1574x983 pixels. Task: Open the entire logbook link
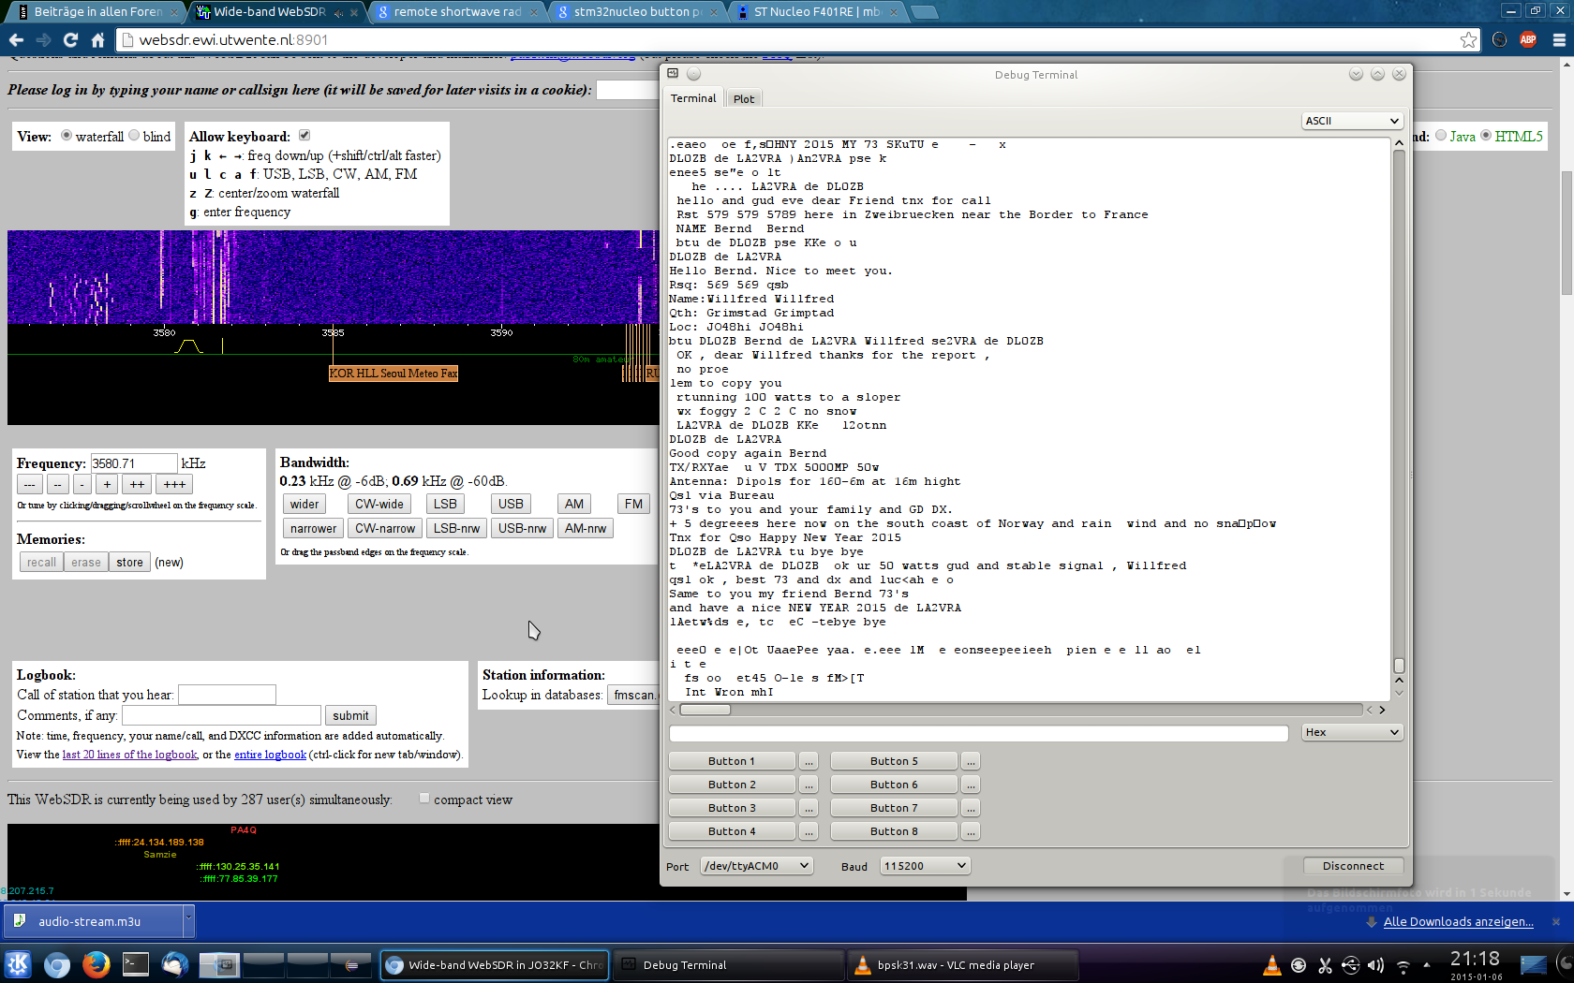(x=270, y=755)
